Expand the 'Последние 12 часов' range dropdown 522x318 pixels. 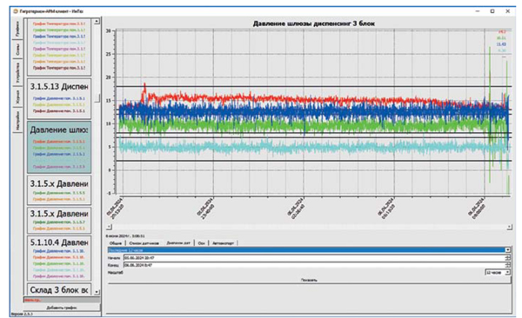tap(508, 250)
